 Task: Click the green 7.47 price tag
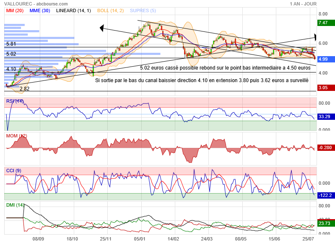[323, 23]
